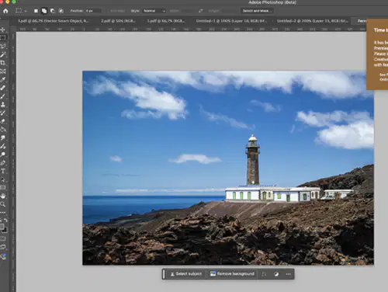Select the Dodge tool
The width and height of the screenshot is (388, 292).
point(3,155)
